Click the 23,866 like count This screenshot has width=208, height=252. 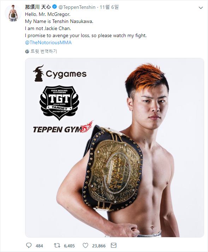click(99, 246)
